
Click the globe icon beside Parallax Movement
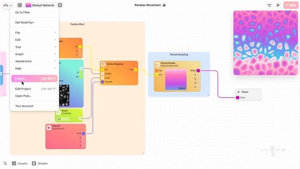164,5
